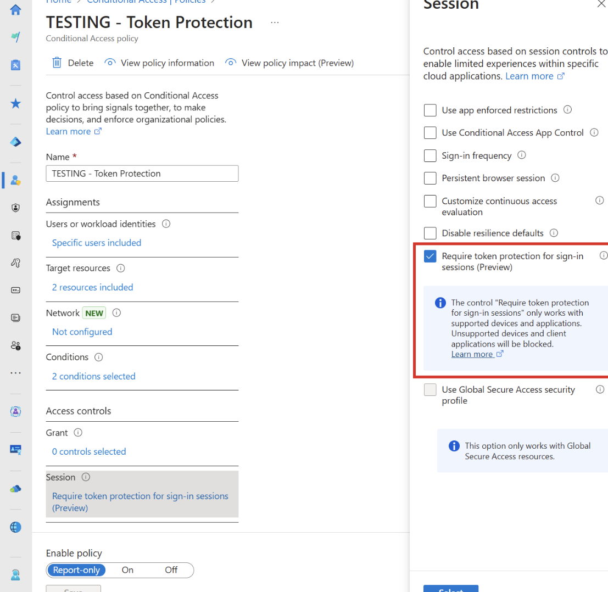The height and width of the screenshot is (592, 608).
Task: Open Favorites star icon in sidebar
Action: point(15,103)
